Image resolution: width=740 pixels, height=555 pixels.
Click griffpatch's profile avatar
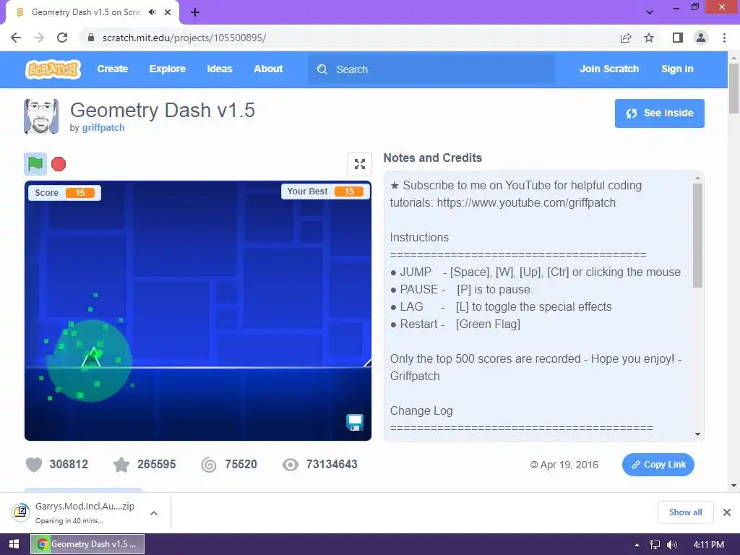[x=41, y=116]
